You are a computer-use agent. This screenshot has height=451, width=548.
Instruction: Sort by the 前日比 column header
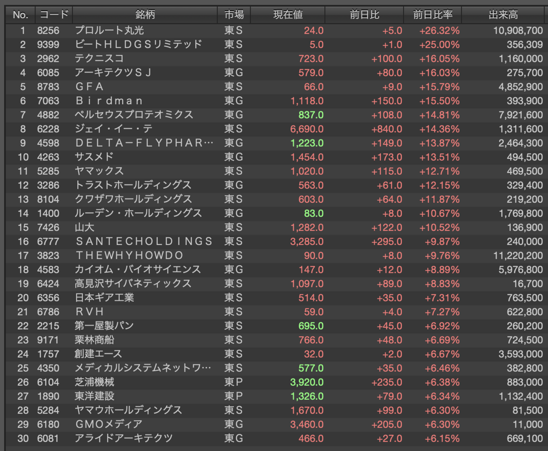[x=364, y=15]
